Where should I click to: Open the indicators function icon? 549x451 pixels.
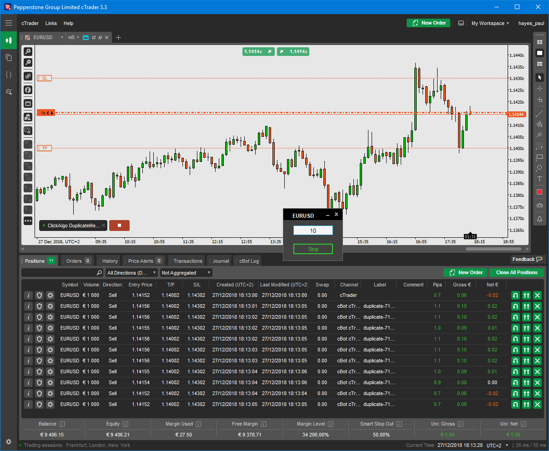(x=28, y=90)
